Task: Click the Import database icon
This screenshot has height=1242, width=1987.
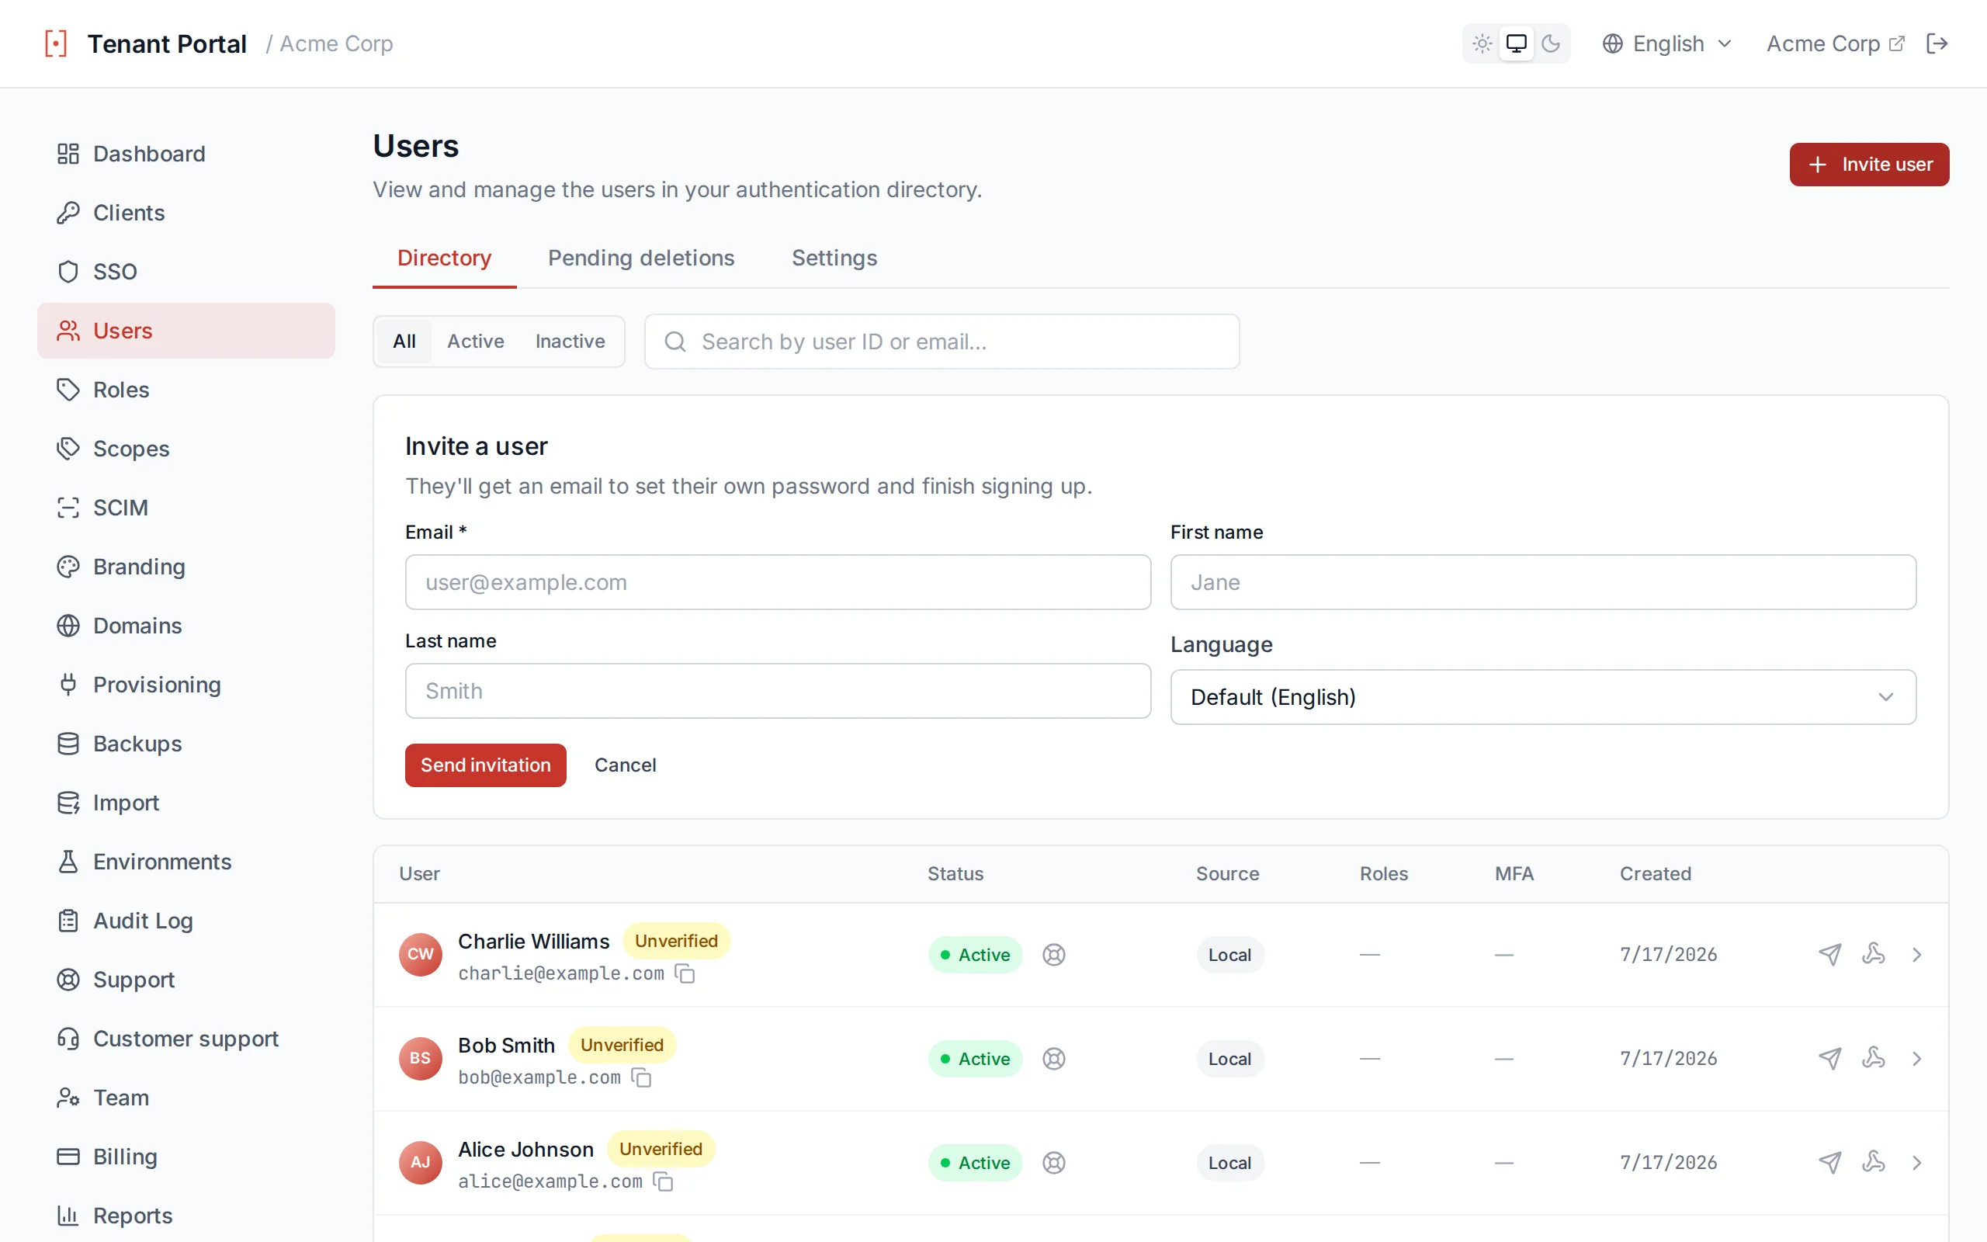Action: click(x=68, y=803)
